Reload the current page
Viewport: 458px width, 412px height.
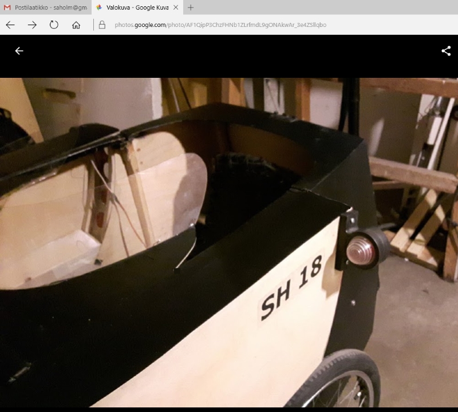(54, 25)
